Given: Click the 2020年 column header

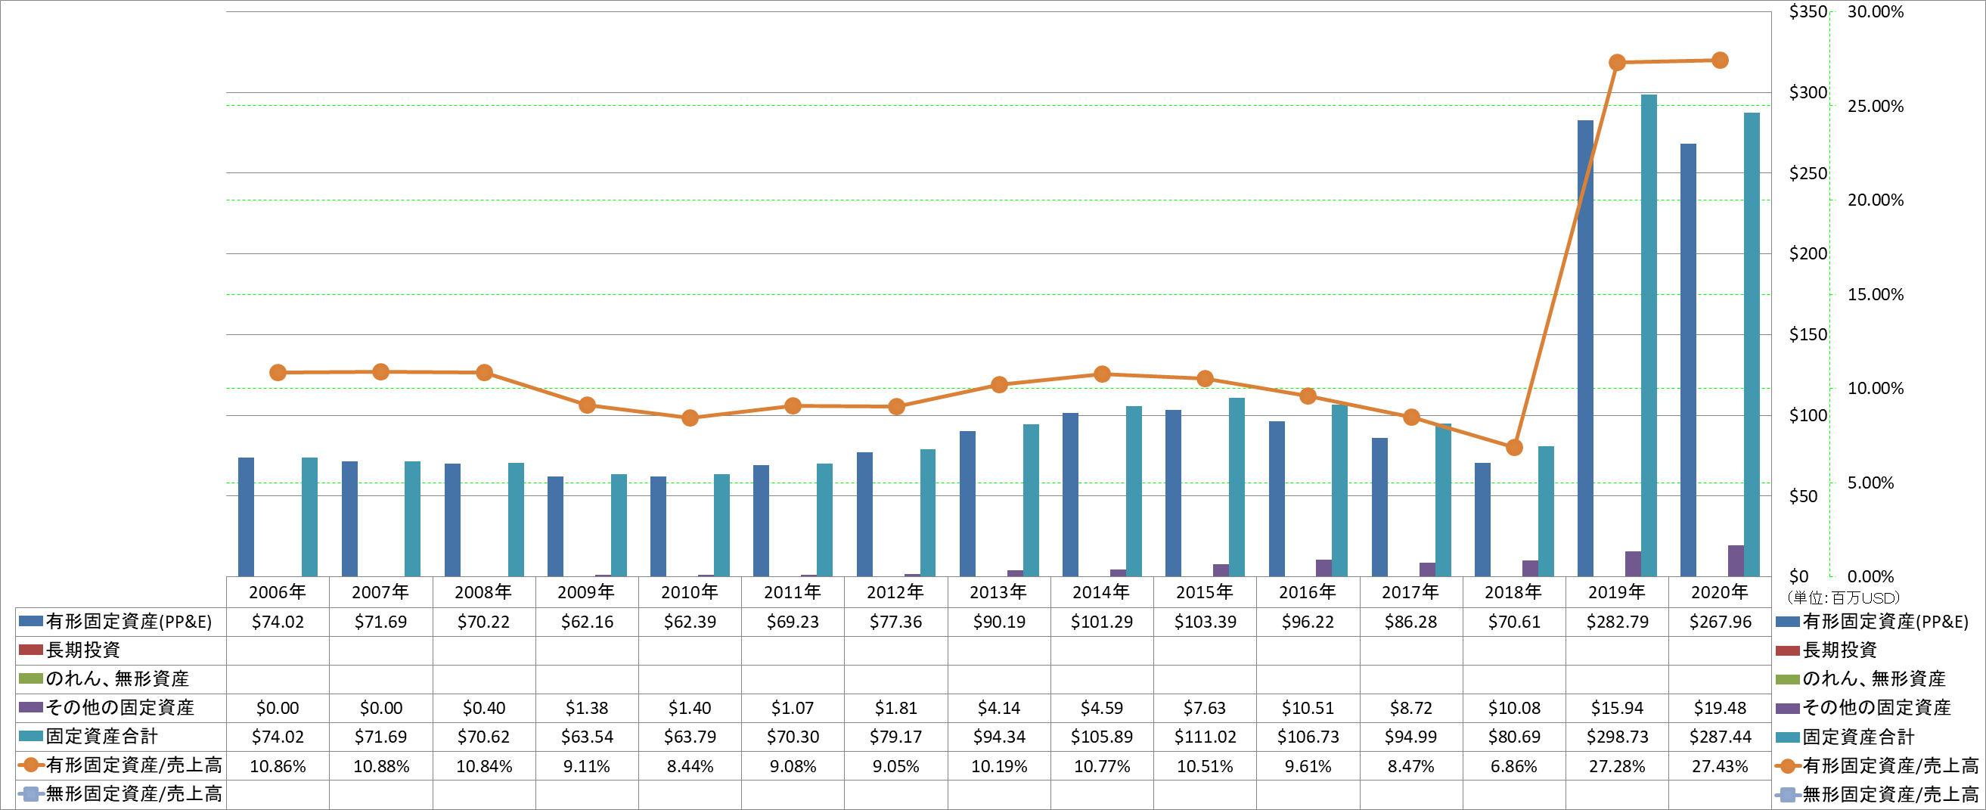Looking at the screenshot, I should 1720,592.
